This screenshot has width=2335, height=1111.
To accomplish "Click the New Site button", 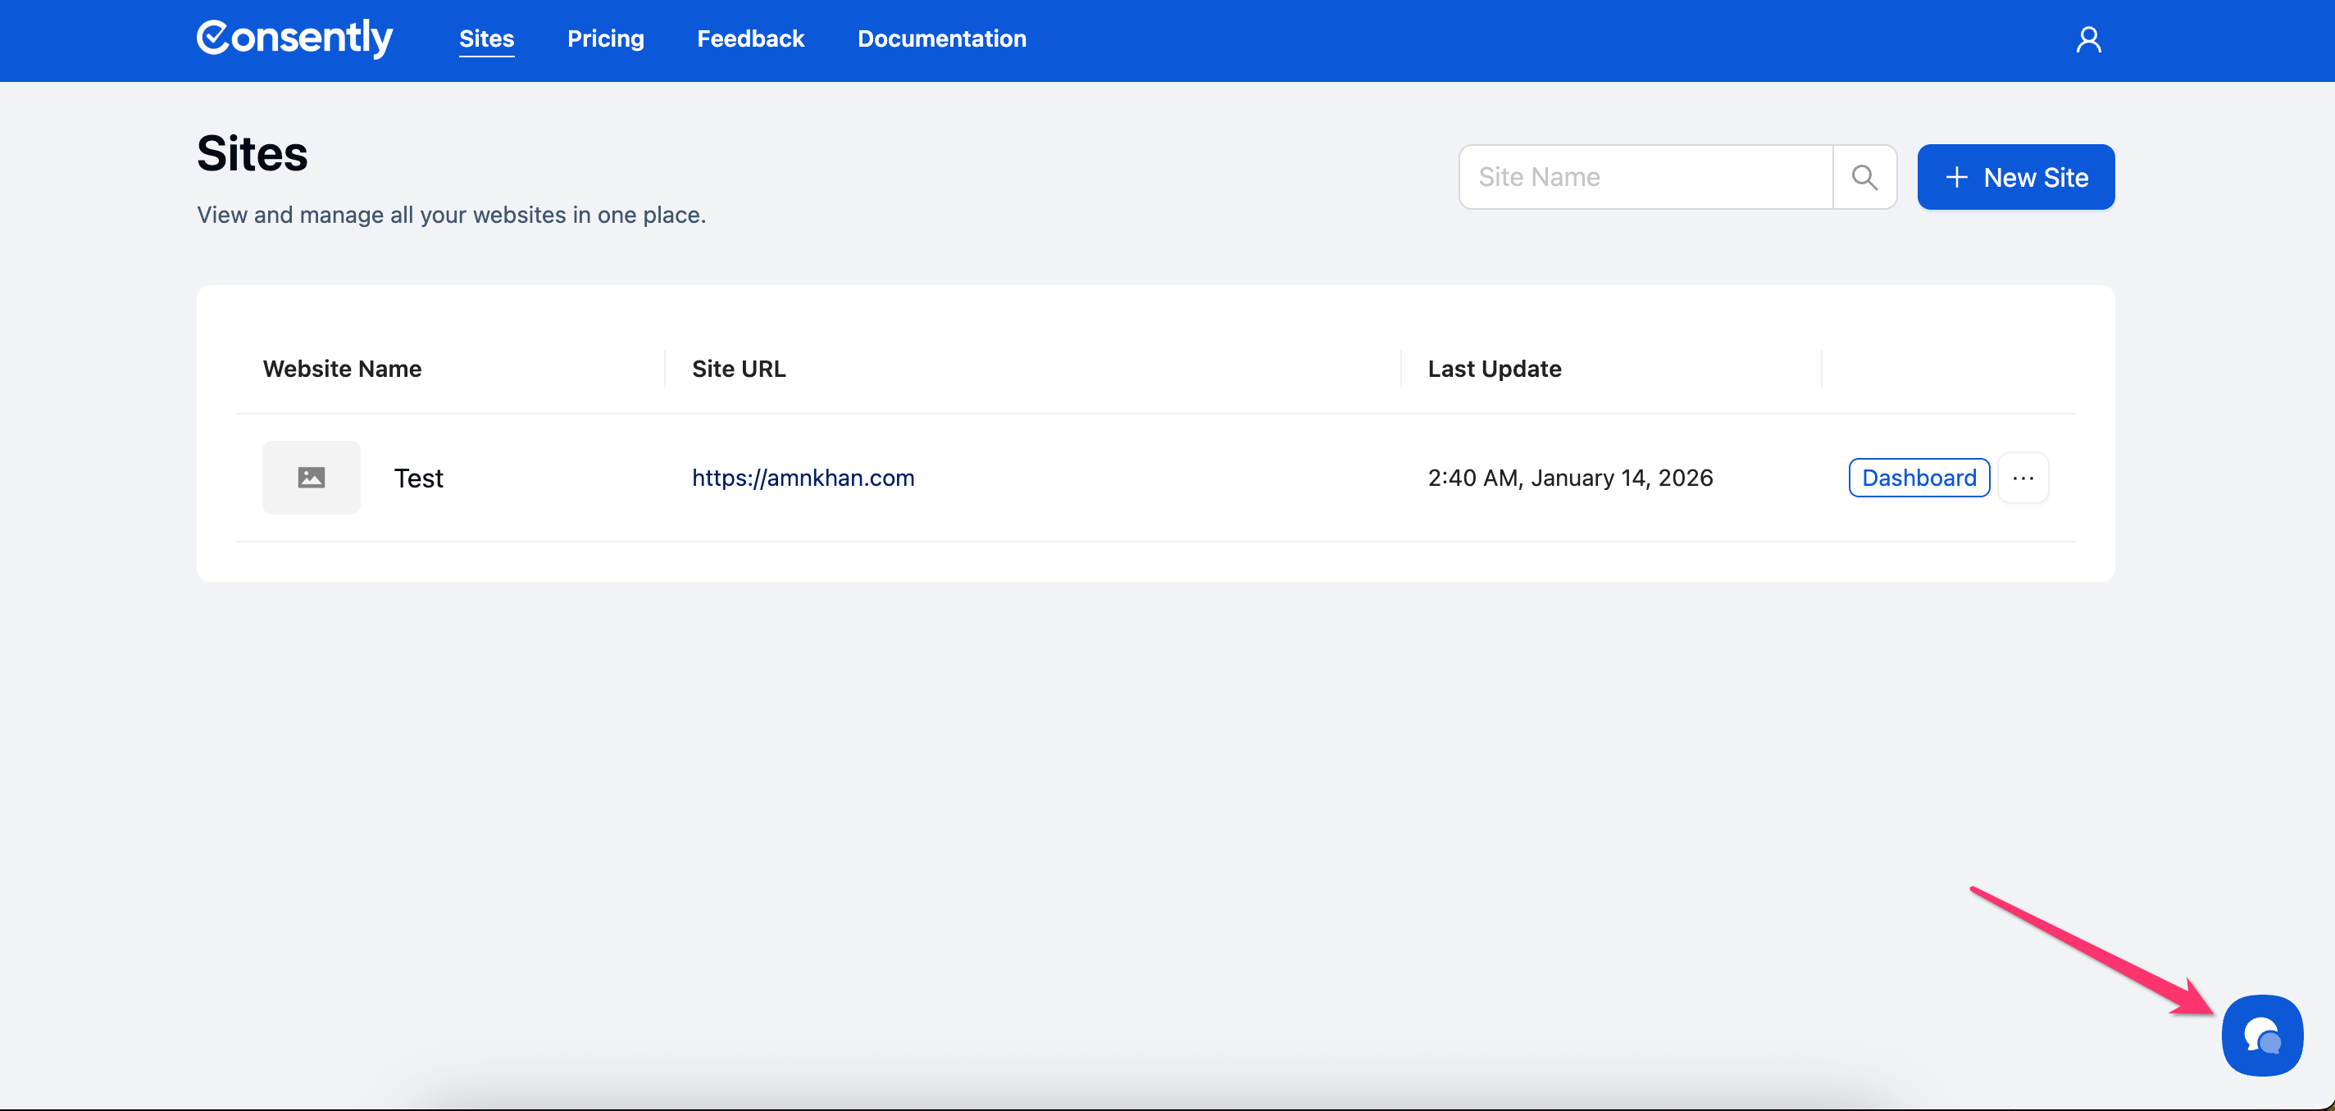I will (2015, 178).
